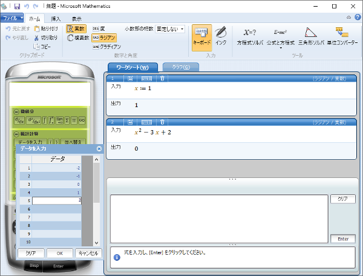363x276 pixels.
Task: Switch to ワークシート(W) tab
Action: [132, 67]
